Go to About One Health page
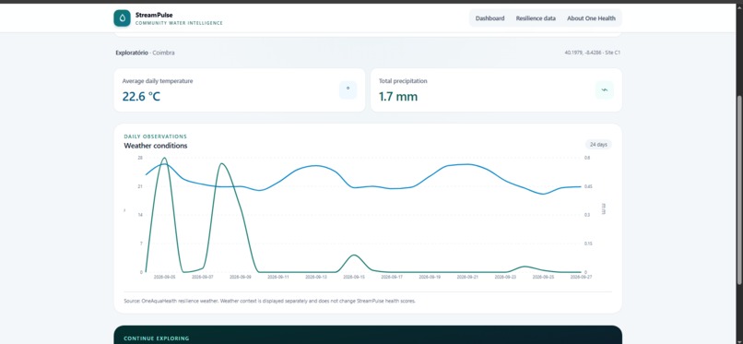The image size is (743, 344). click(x=592, y=18)
